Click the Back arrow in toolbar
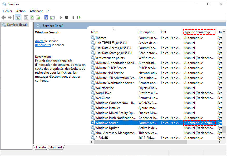Viewport: 227px width, 156px height. click(x=4, y=17)
